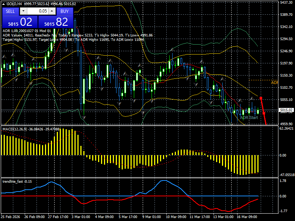Image resolution: width=295 pixels, height=221 pixels.
Task: Click the current price tag 5015.02 on axis
Action: (x=286, y=110)
